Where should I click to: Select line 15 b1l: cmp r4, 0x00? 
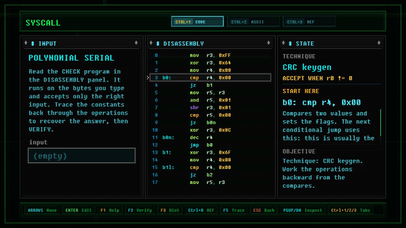(x=211, y=167)
